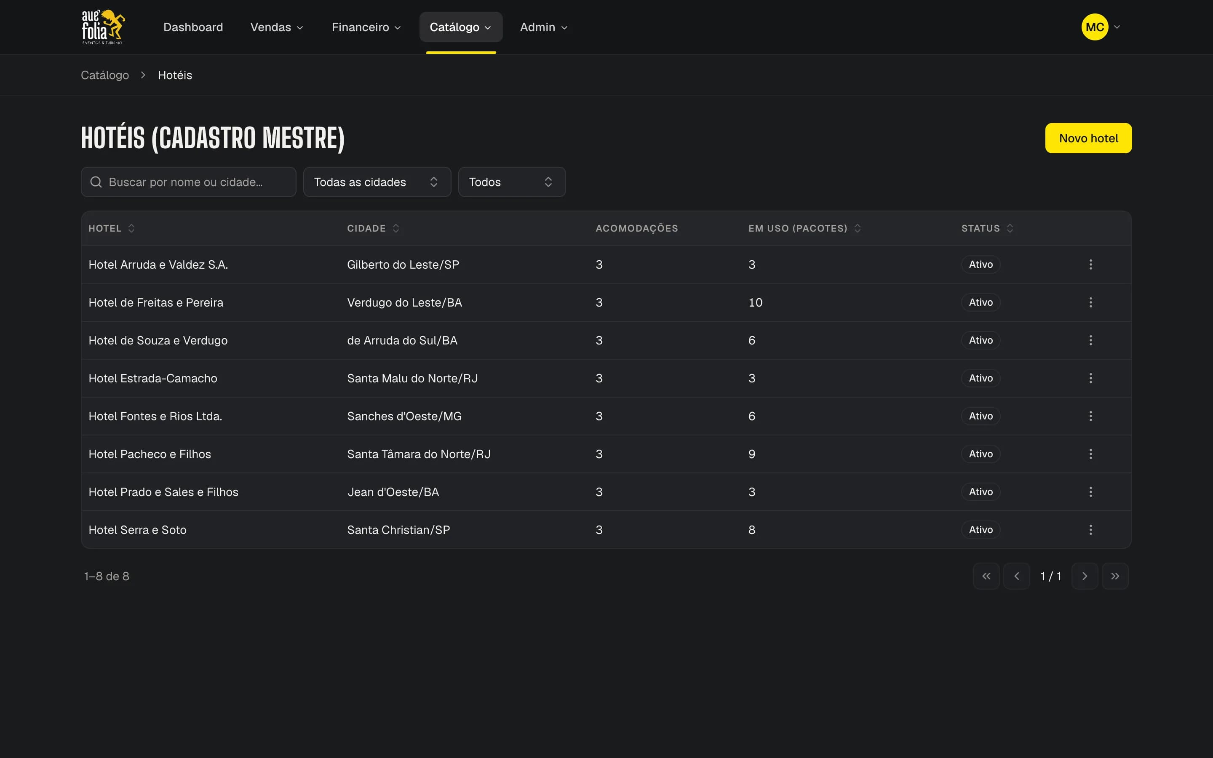Image resolution: width=1213 pixels, height=758 pixels.
Task: Open actions menu for Hotel Fontes e Rios Ltda.
Action: point(1090,416)
